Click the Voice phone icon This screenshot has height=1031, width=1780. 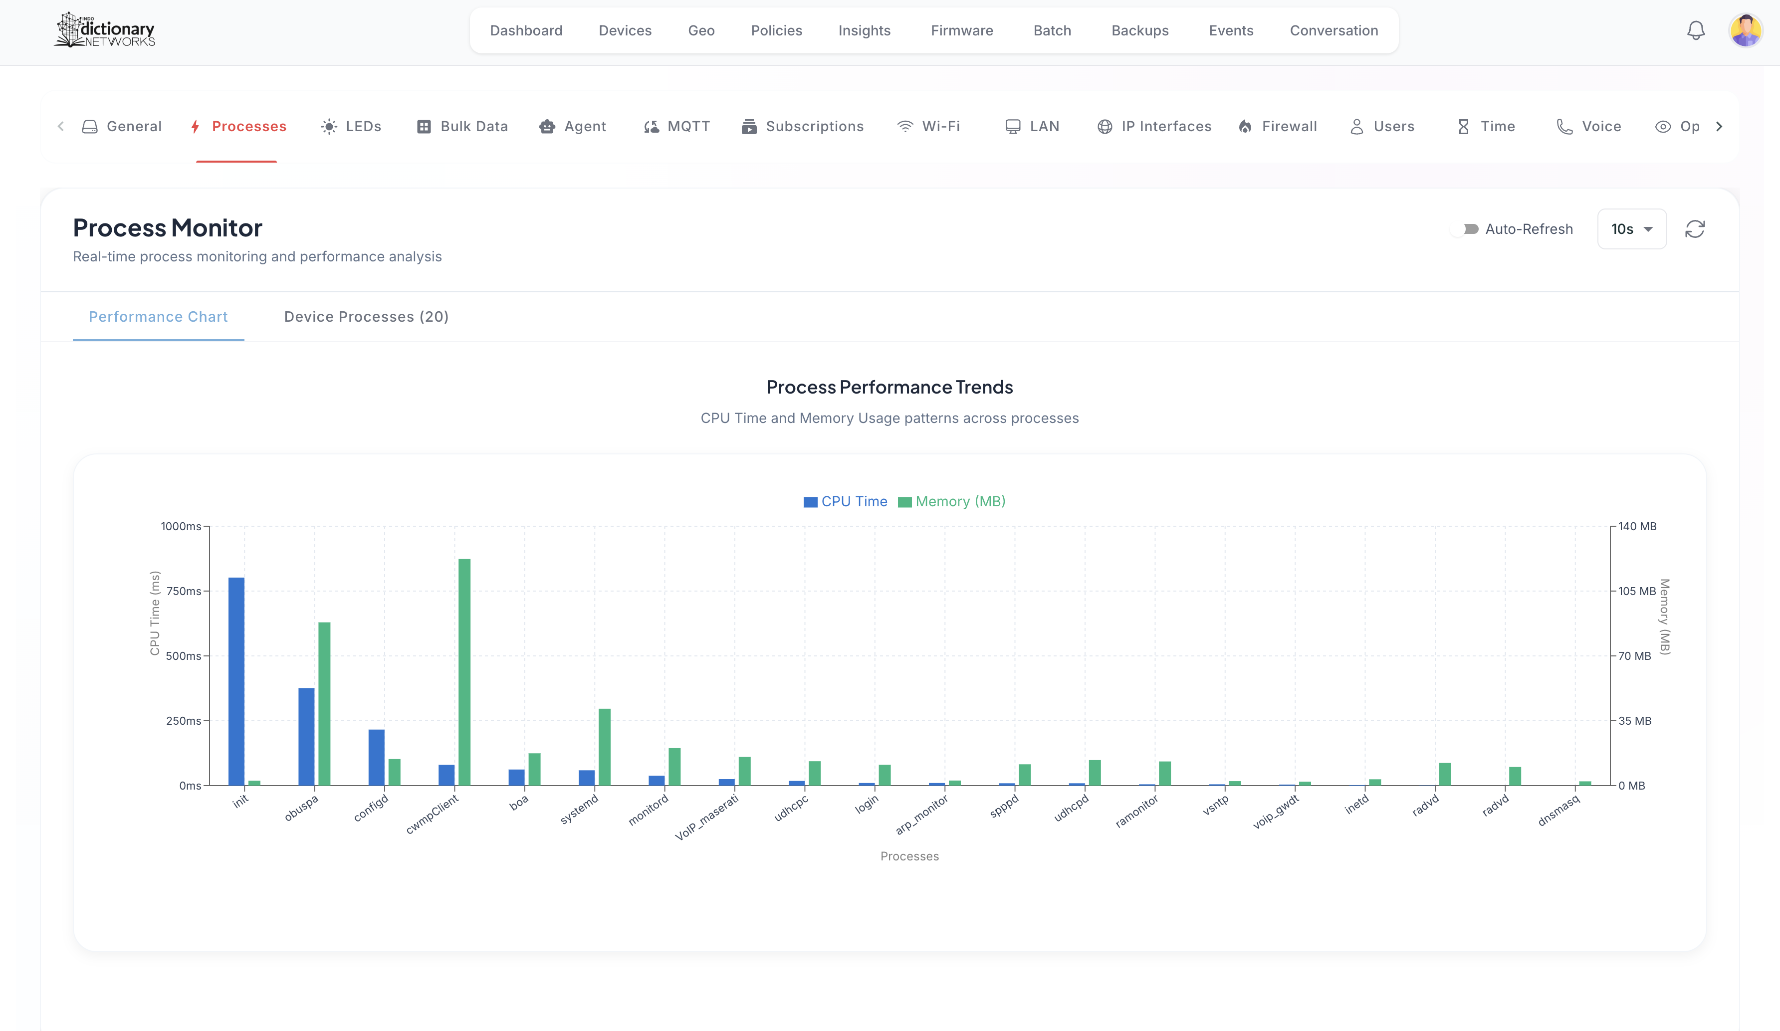point(1564,126)
